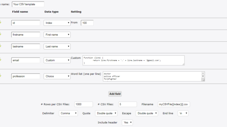Click the green arrow icon on the id row
This screenshot has width=227, height=127.
coord(0,22)
